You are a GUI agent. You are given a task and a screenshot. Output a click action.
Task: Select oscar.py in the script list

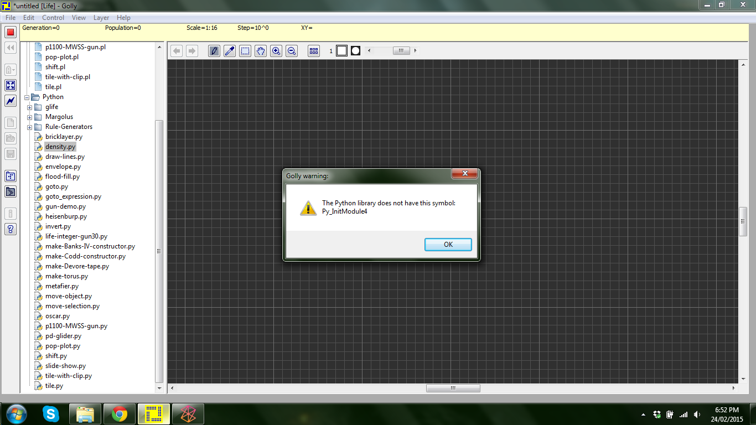coord(58,316)
